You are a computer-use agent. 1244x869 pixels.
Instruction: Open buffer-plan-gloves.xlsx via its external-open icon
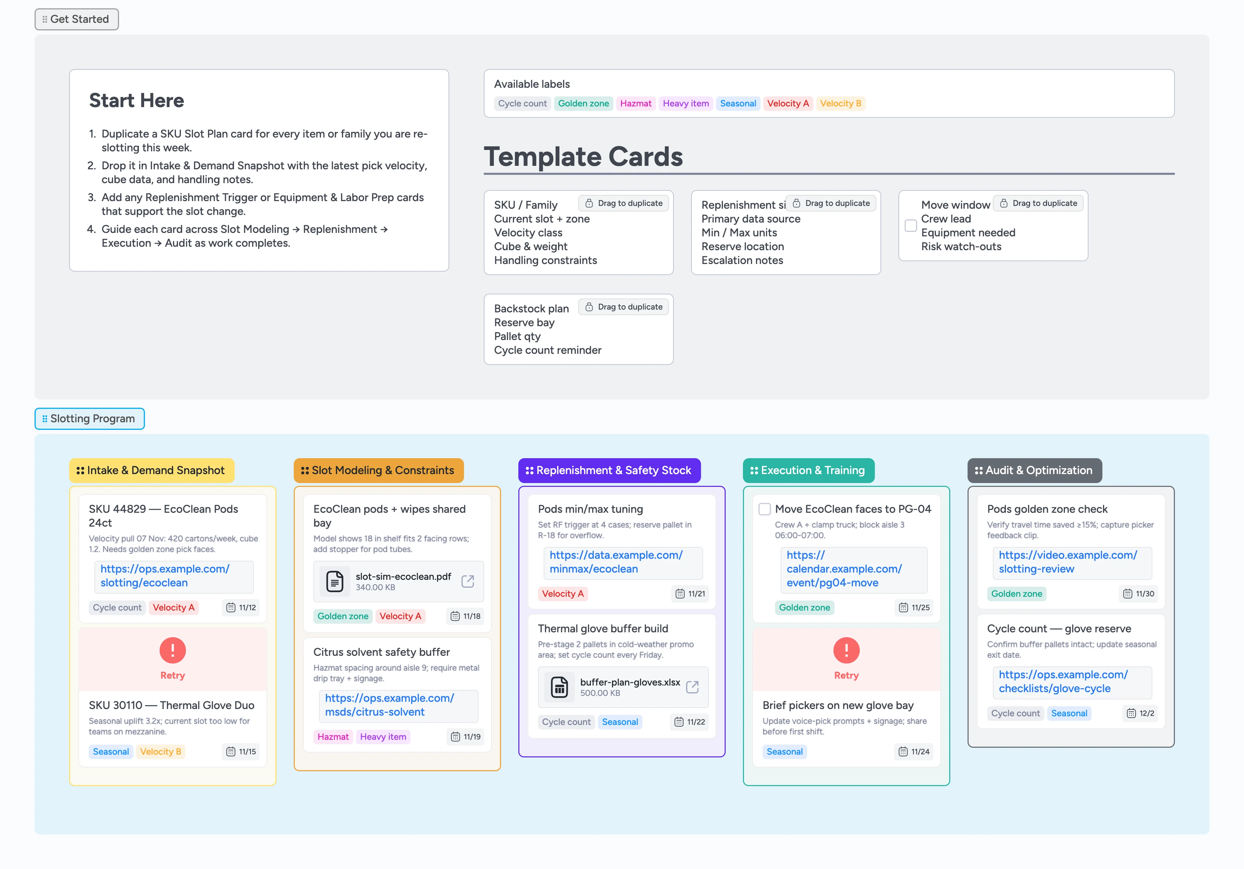click(x=693, y=687)
